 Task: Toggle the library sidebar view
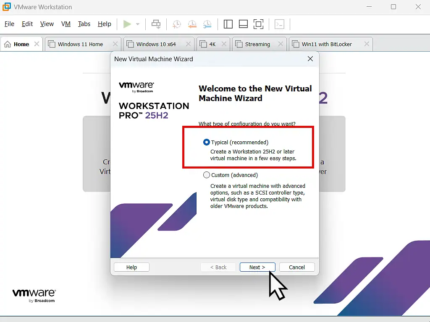tap(228, 24)
